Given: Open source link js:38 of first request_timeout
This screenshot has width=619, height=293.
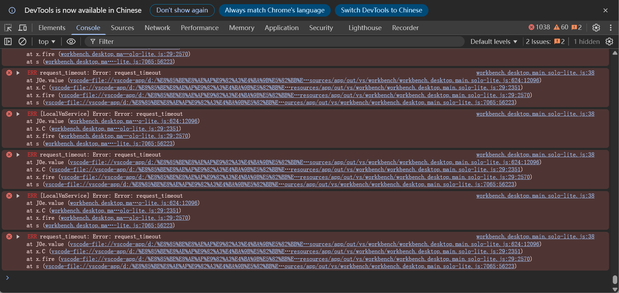Looking at the screenshot, I should click(535, 73).
